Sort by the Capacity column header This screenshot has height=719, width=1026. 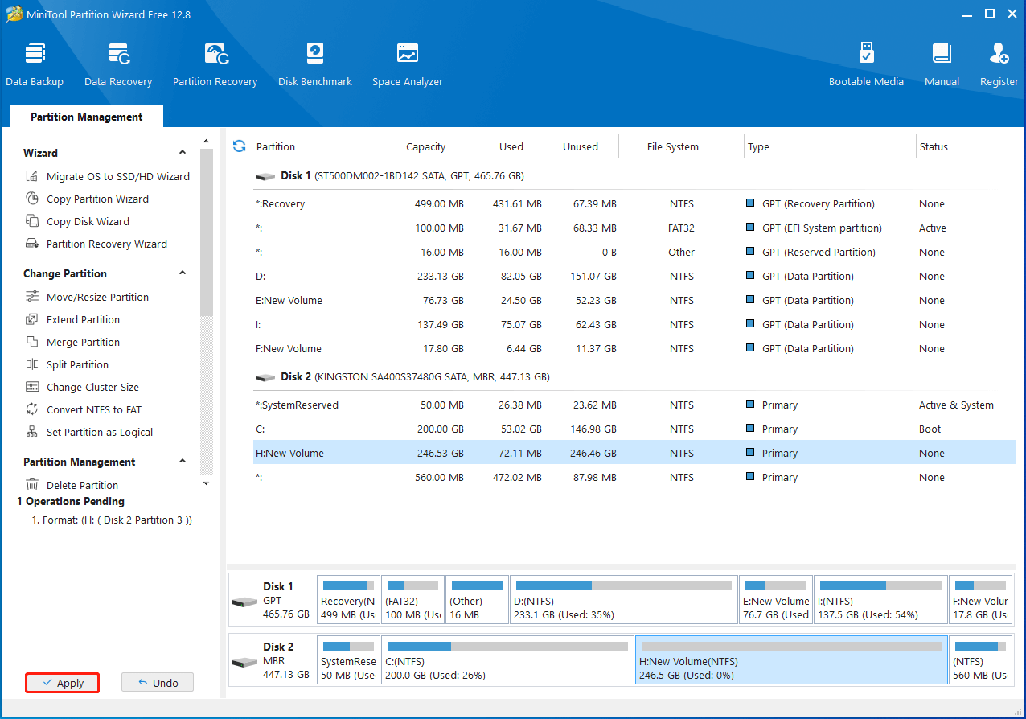click(426, 146)
